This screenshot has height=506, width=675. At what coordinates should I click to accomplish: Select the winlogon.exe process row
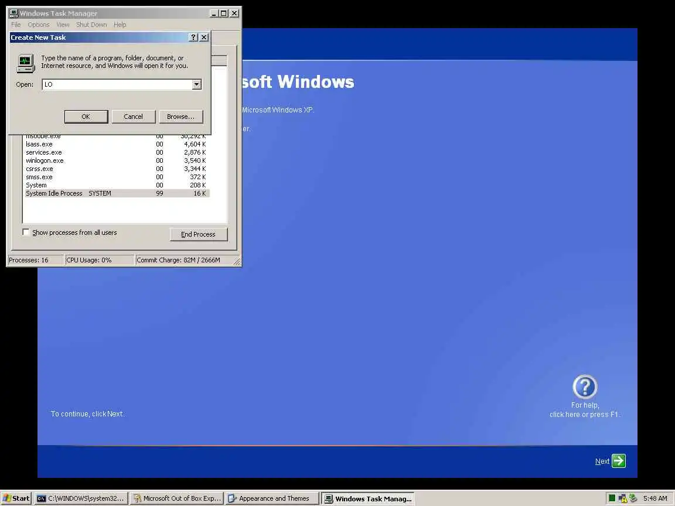point(116,160)
